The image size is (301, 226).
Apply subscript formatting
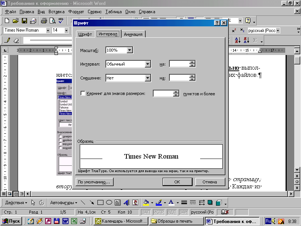pyautogui.click(x=242, y=31)
